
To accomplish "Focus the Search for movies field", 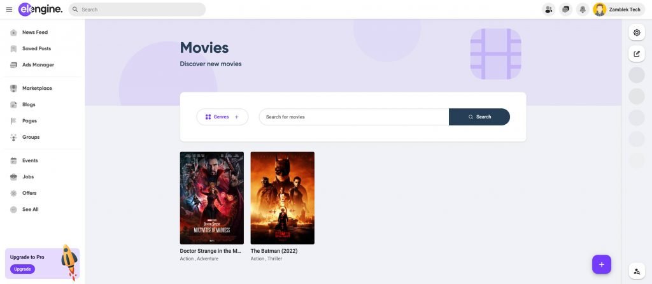I will tap(354, 117).
